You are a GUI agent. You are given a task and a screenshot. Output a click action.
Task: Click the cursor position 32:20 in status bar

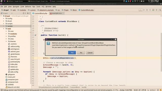tap(136, 90)
